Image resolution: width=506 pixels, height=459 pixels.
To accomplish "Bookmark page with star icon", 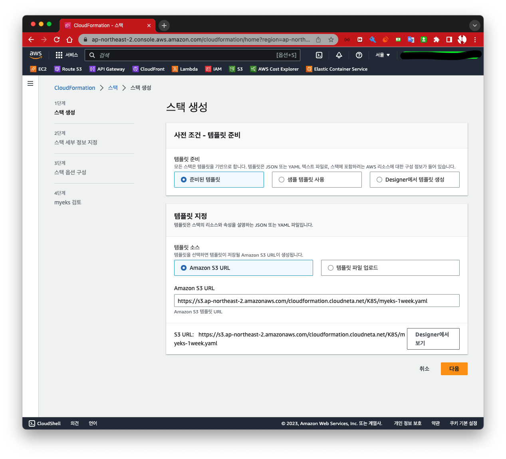I will (x=331, y=40).
